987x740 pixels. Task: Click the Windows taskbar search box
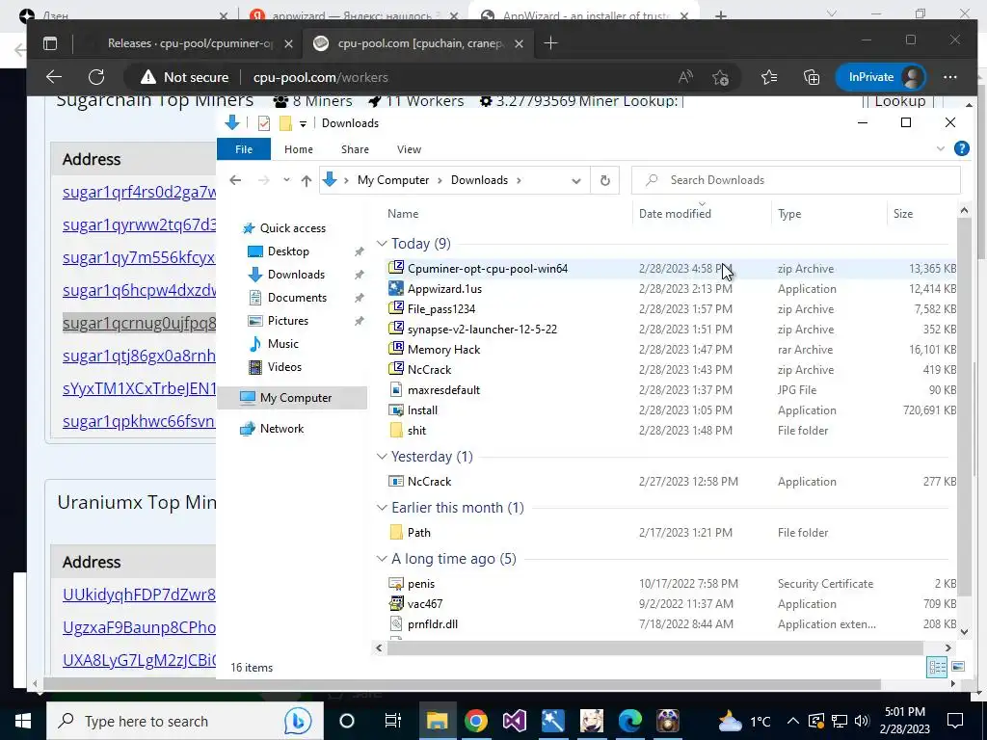[184, 721]
